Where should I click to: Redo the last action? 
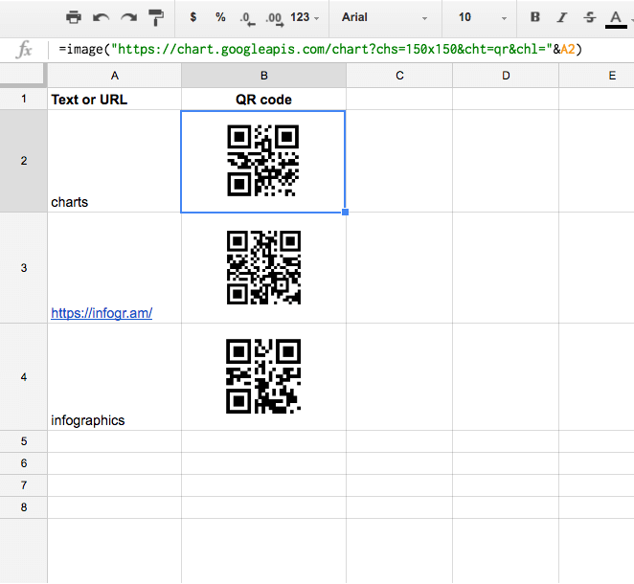128,17
